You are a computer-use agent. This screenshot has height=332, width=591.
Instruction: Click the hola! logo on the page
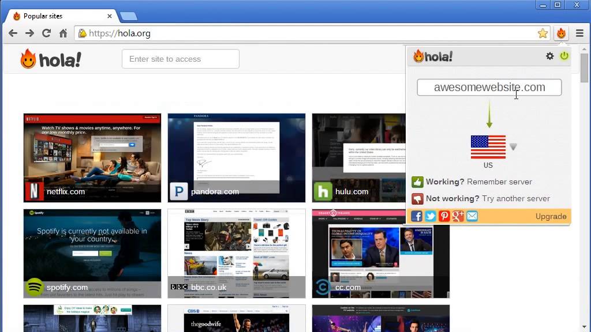pyautogui.click(x=51, y=59)
